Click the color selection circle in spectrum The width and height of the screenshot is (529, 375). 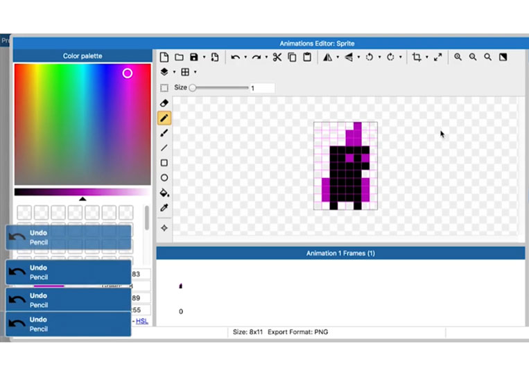coord(127,73)
